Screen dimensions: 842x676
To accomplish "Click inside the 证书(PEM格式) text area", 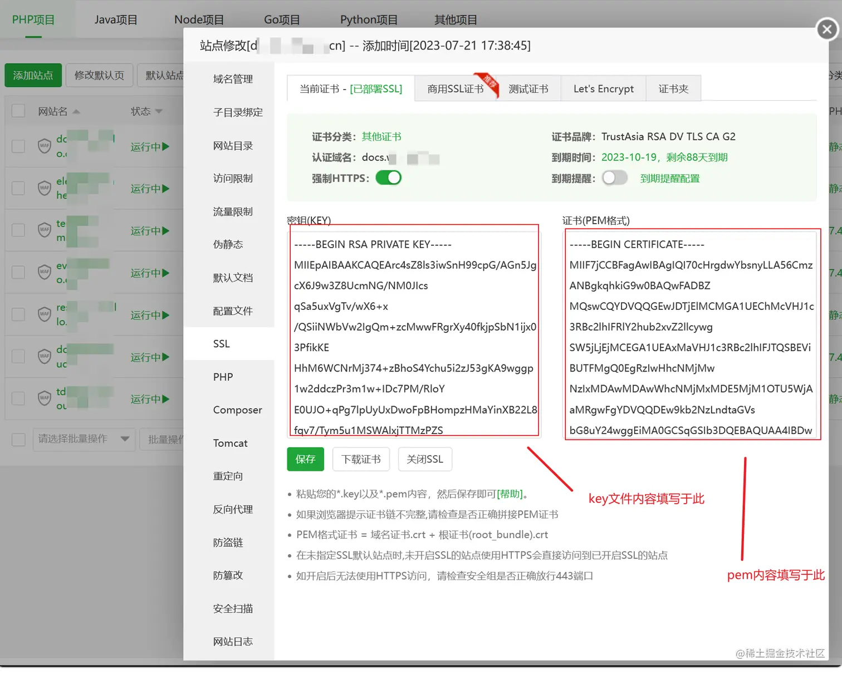I will click(x=691, y=335).
